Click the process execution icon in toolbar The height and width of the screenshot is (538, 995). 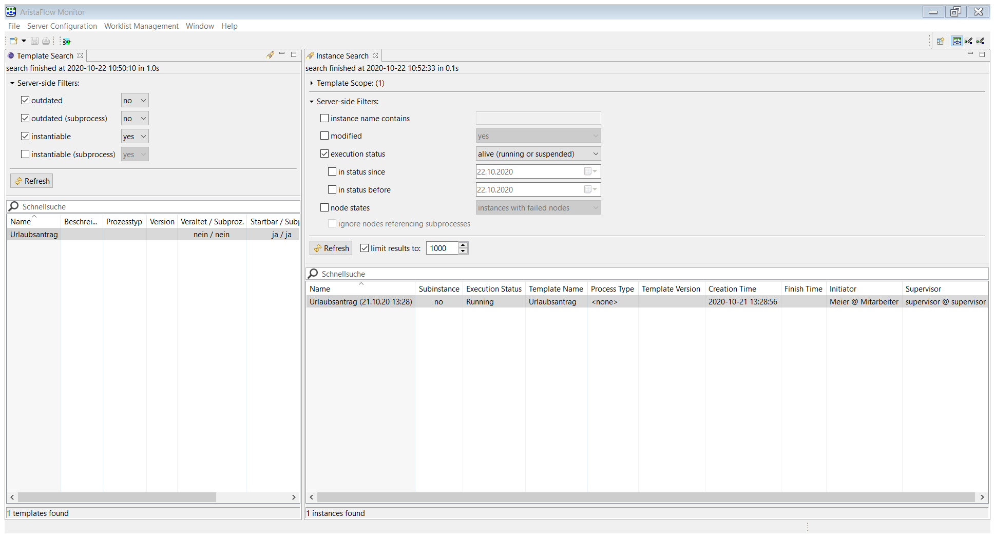[x=67, y=42]
